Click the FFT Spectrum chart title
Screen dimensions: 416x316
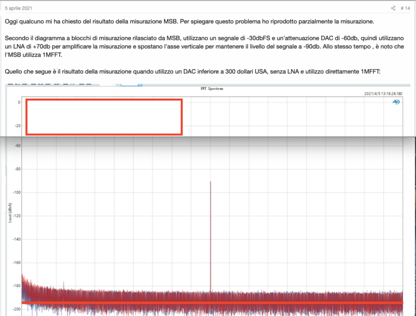pos(211,89)
